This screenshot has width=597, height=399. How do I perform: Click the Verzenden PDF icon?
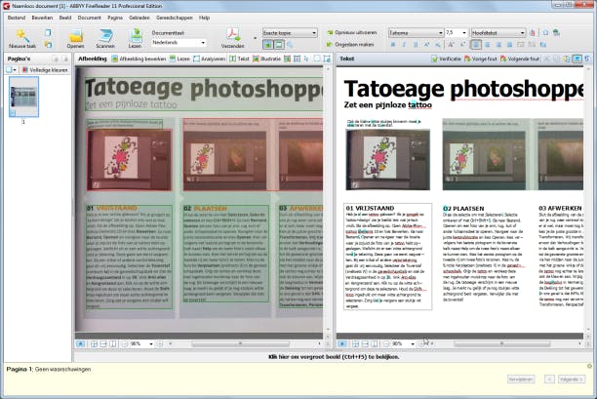(234, 35)
